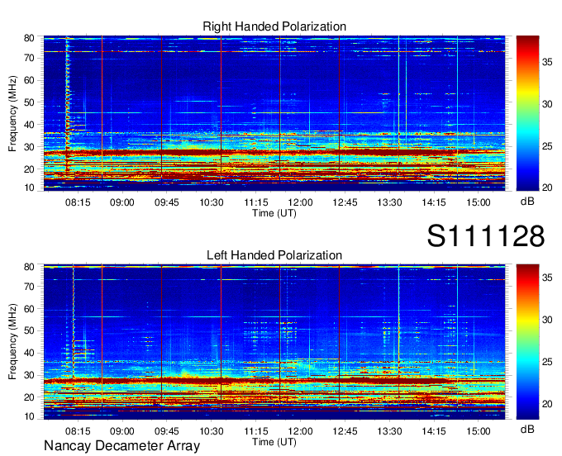Image resolution: width=562 pixels, height=456 pixels.
Task: Click the 20 label on Right Handed color bar
Action: click(547, 188)
